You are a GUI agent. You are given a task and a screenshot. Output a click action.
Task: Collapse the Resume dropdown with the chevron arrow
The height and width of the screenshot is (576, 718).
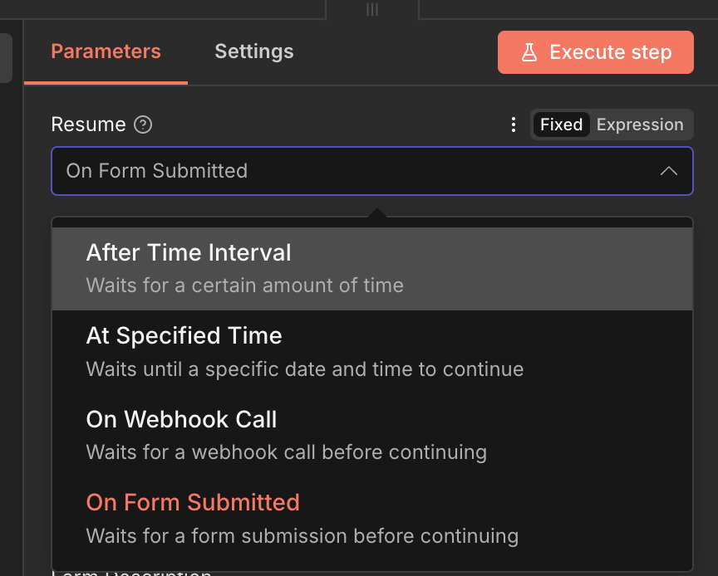[668, 171]
